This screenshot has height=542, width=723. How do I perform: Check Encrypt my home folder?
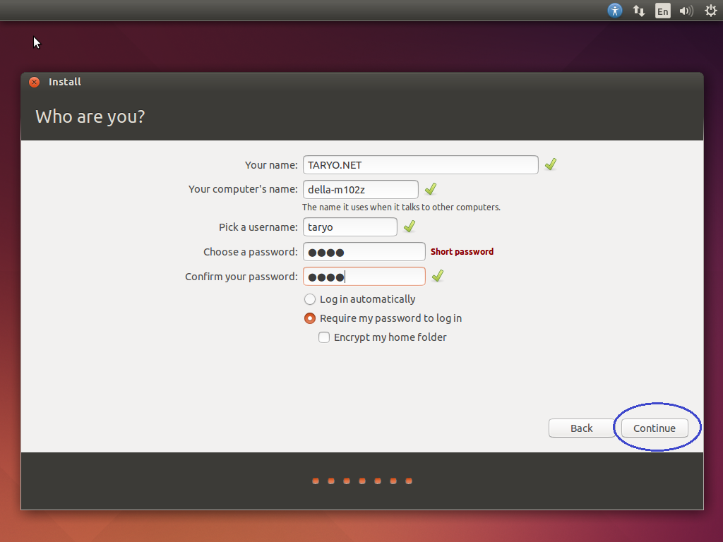[323, 337]
